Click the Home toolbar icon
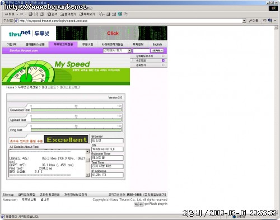This screenshot has height=220, width=280. 42,14
